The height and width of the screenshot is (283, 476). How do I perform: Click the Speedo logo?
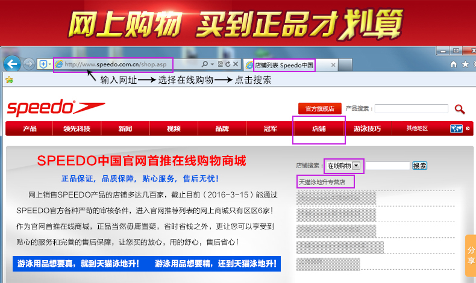[56, 108]
